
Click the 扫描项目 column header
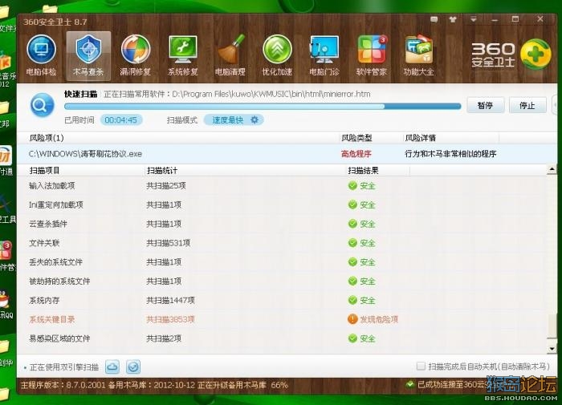tap(44, 171)
